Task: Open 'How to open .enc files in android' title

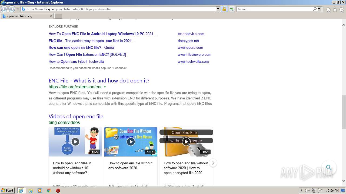Action: pyautogui.click(x=72, y=168)
